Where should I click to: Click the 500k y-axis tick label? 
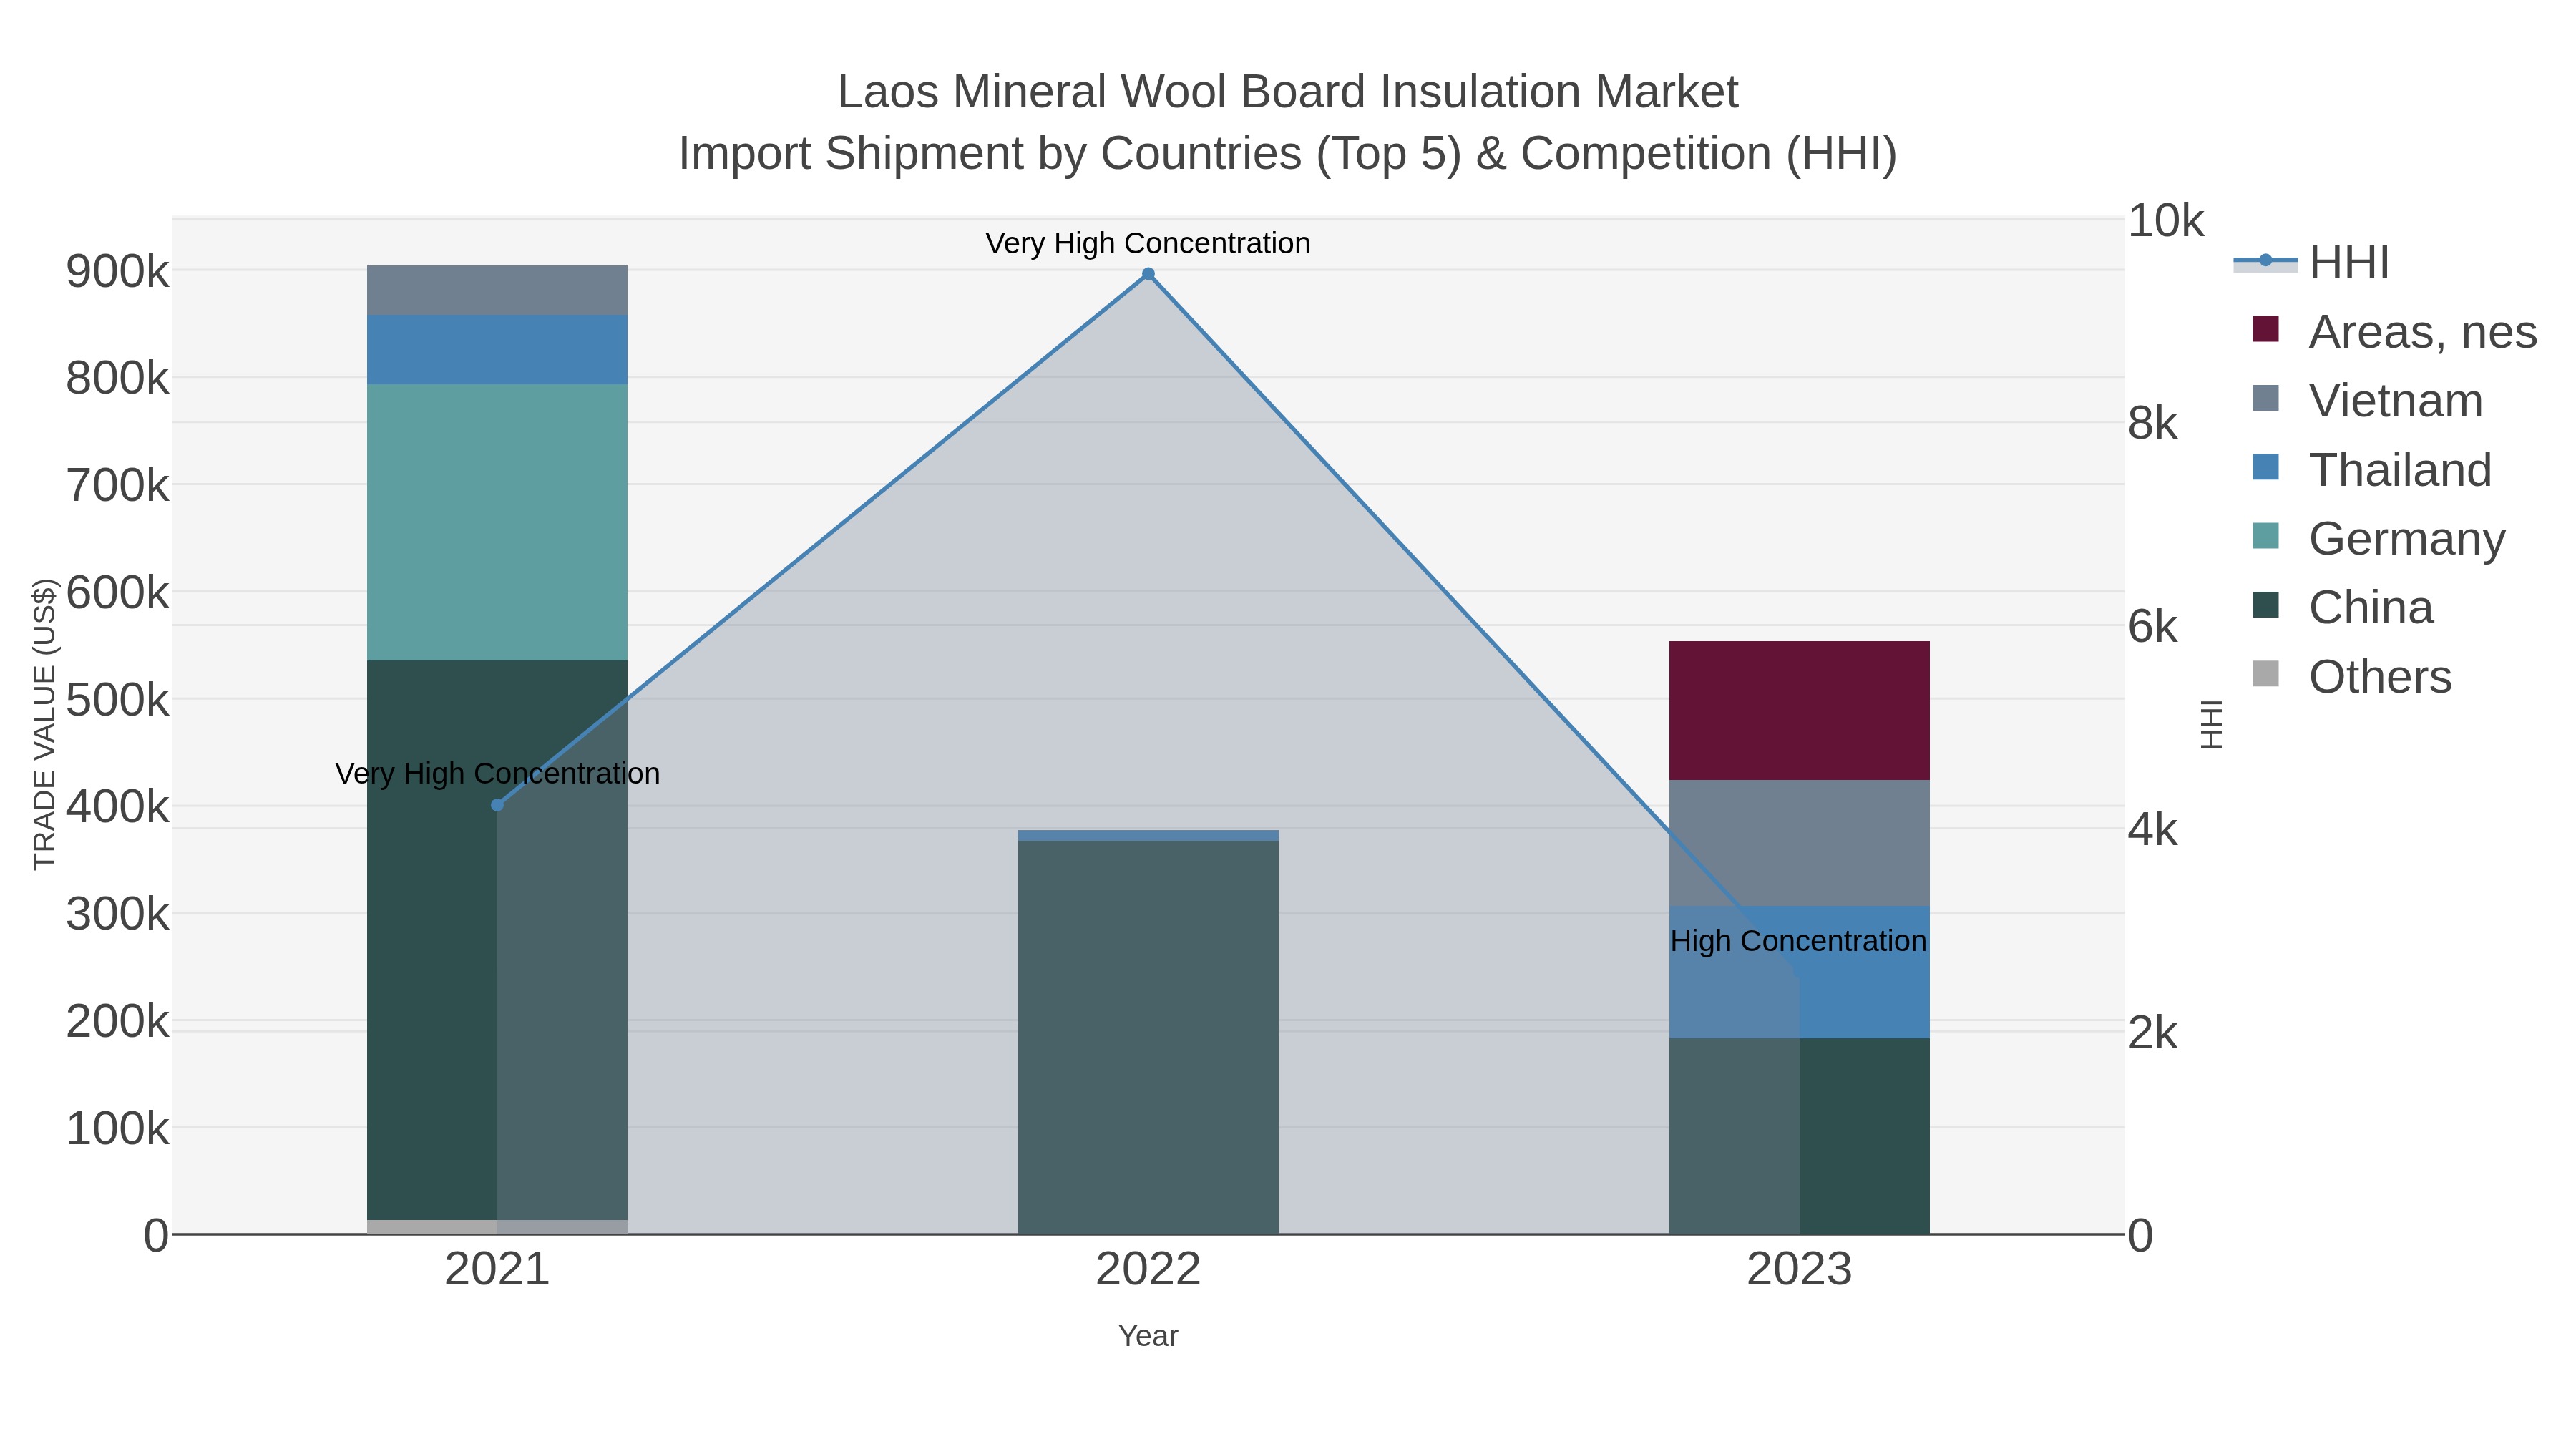pos(118,700)
